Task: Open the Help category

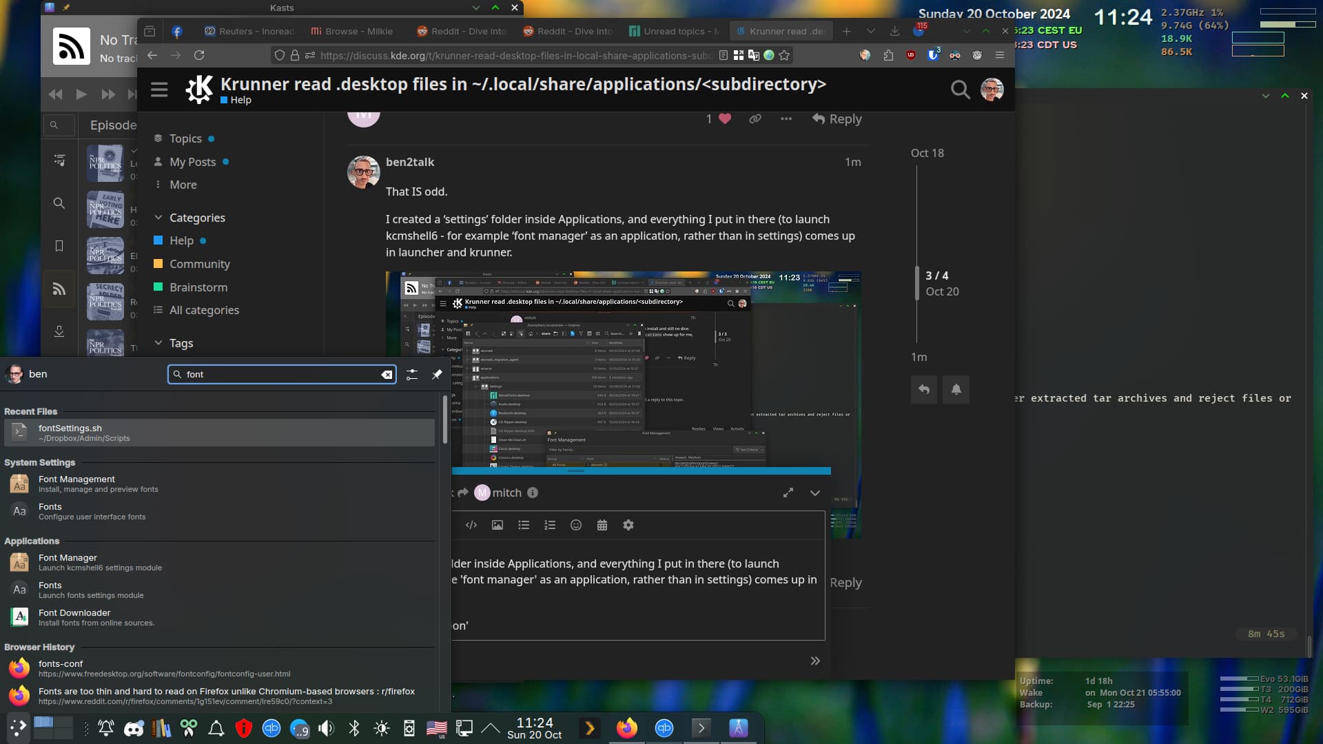Action: click(181, 240)
